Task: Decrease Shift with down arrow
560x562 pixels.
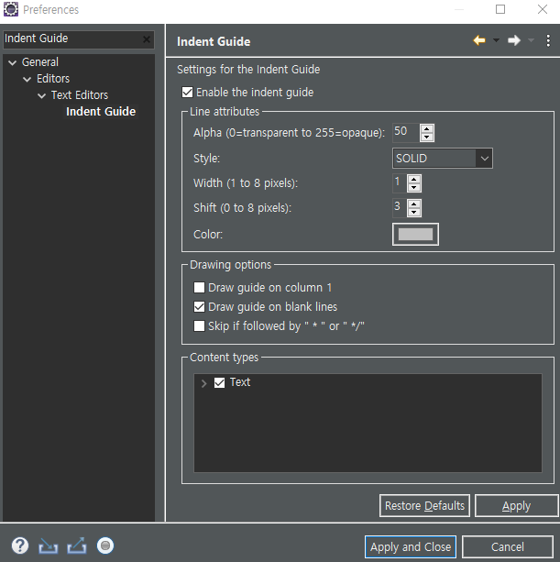Action: click(x=414, y=212)
